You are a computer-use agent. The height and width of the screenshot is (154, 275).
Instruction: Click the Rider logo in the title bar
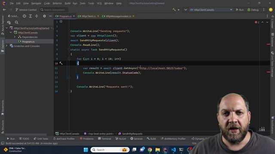click(4, 3)
